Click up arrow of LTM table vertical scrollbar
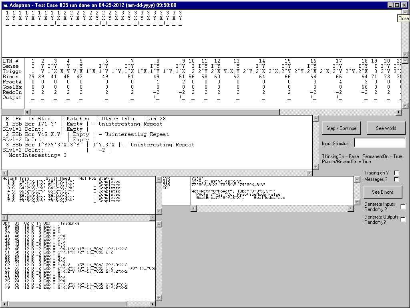The width and height of the screenshot is (410, 308). 405,61
